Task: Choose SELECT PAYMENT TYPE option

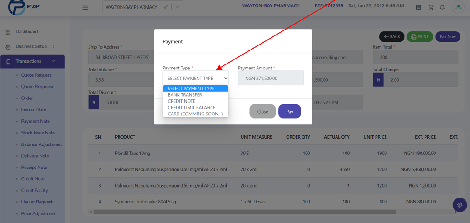Action: click(x=195, y=89)
